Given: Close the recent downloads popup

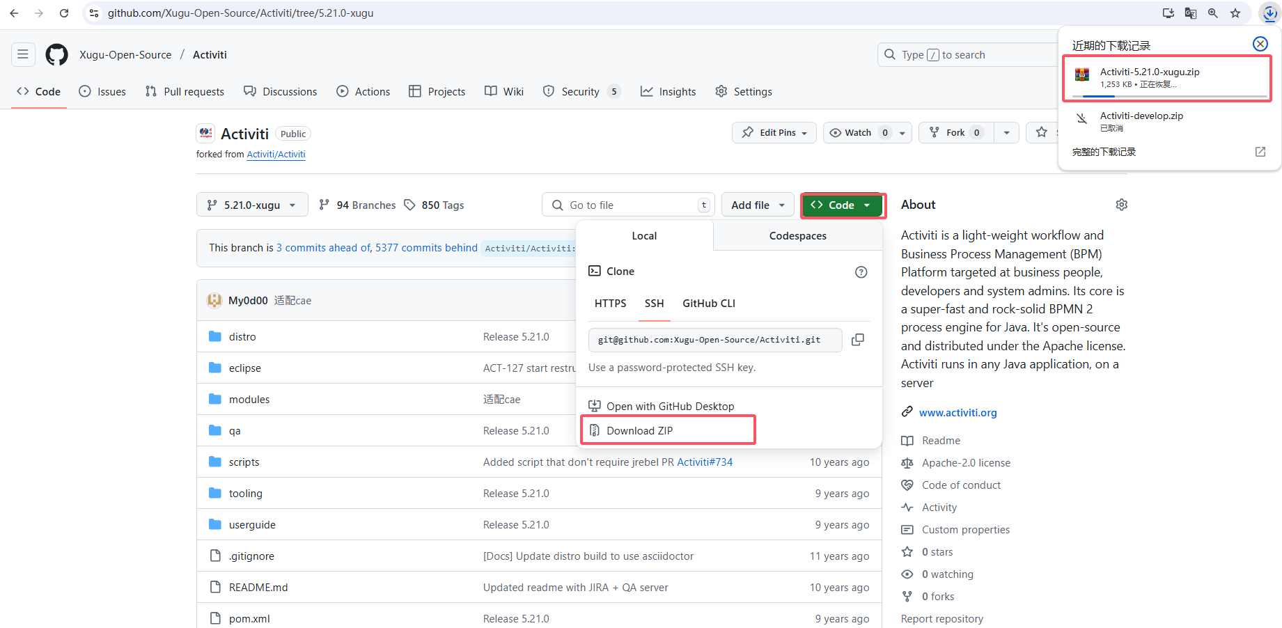Looking at the screenshot, I should [1260, 44].
